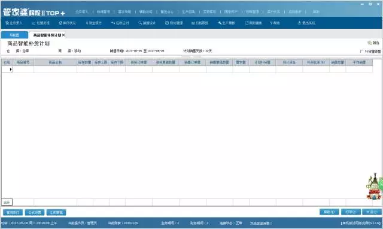Close the 商品智能补货计划 tab
Viewport: 383px width, 229px height.
point(63,35)
